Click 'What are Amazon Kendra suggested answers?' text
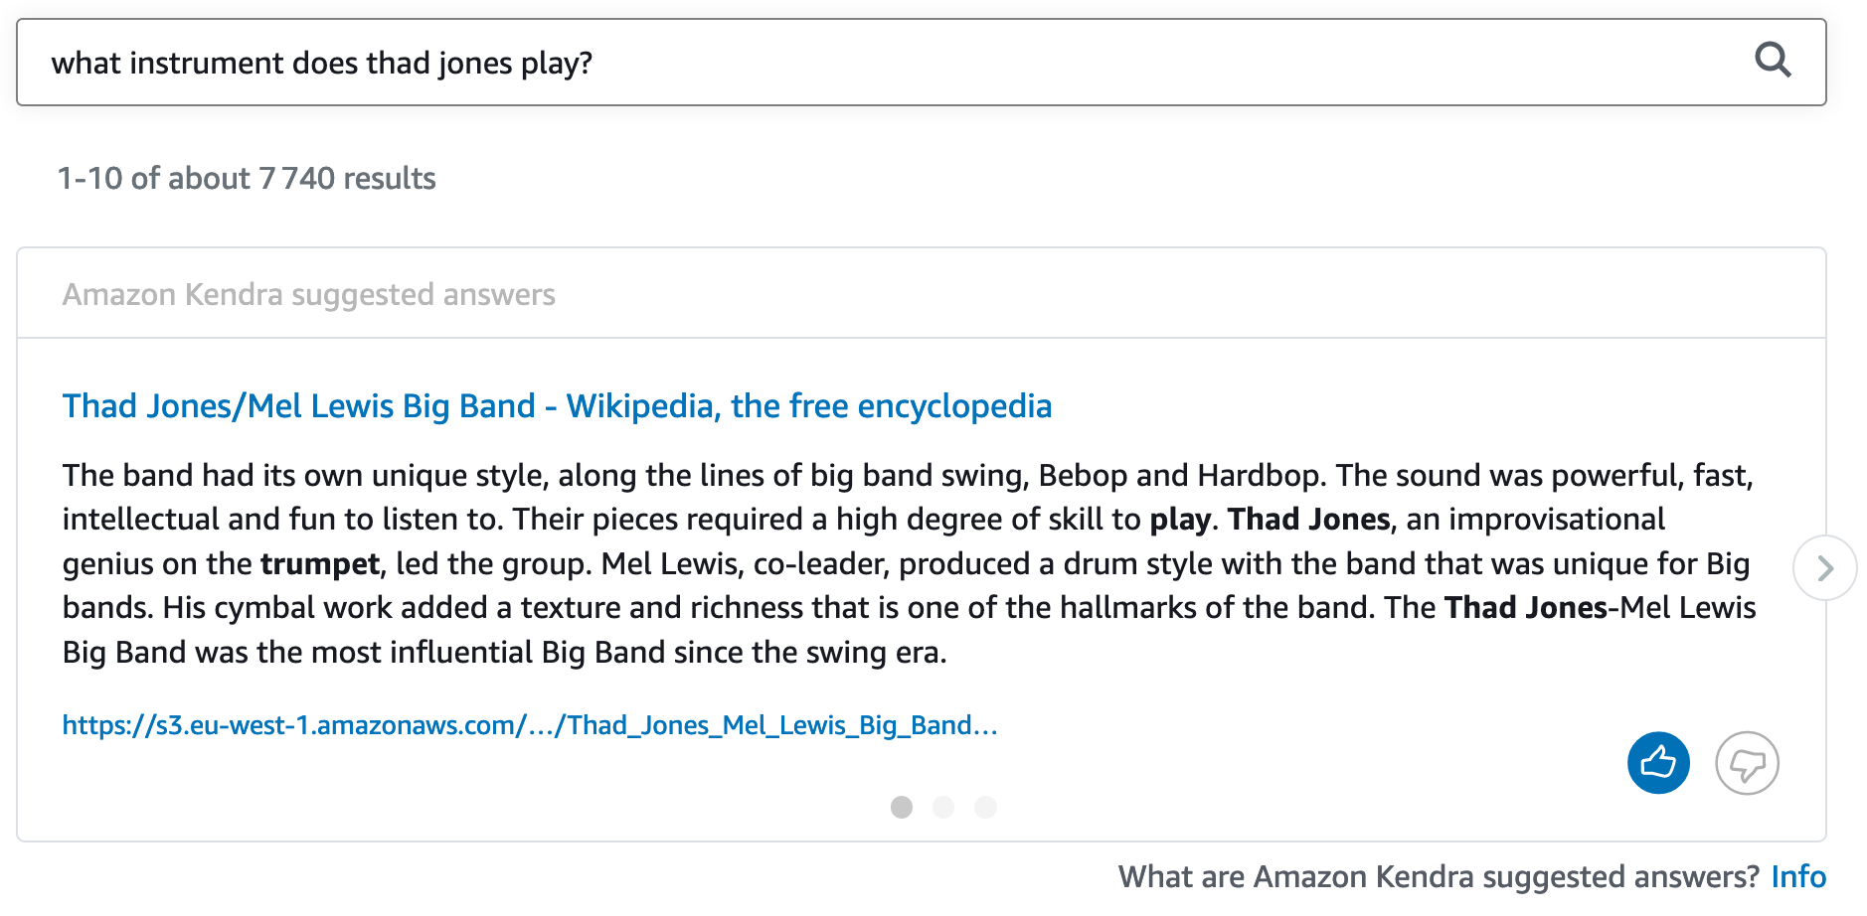Screen dimensions: 1867x916 pyautogui.click(x=1439, y=876)
